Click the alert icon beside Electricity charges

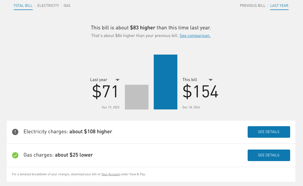15,132
